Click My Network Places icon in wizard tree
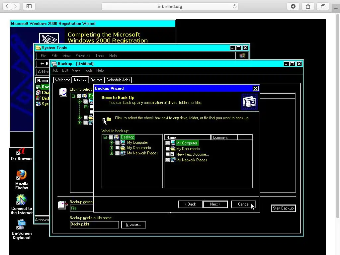This screenshot has width=340, height=255. [123, 153]
